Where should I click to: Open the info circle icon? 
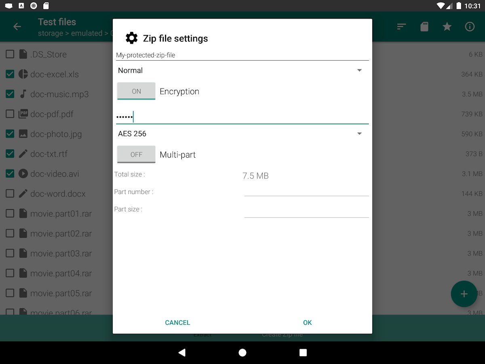[470, 27]
